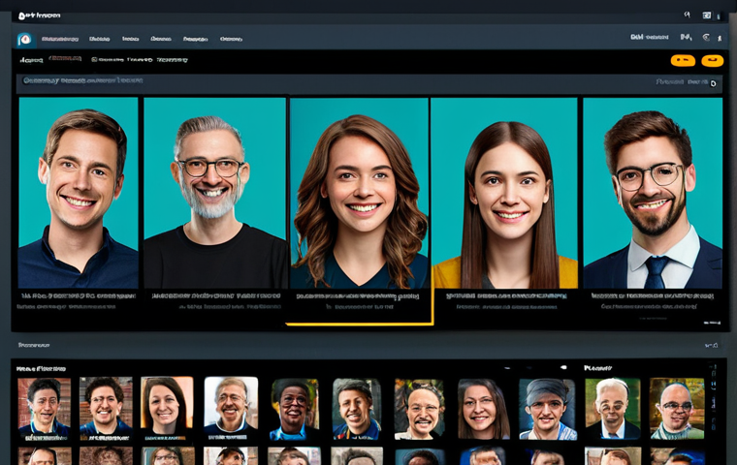
Task: Open small thumbnail of woman on peach background
Action: (x=167, y=408)
